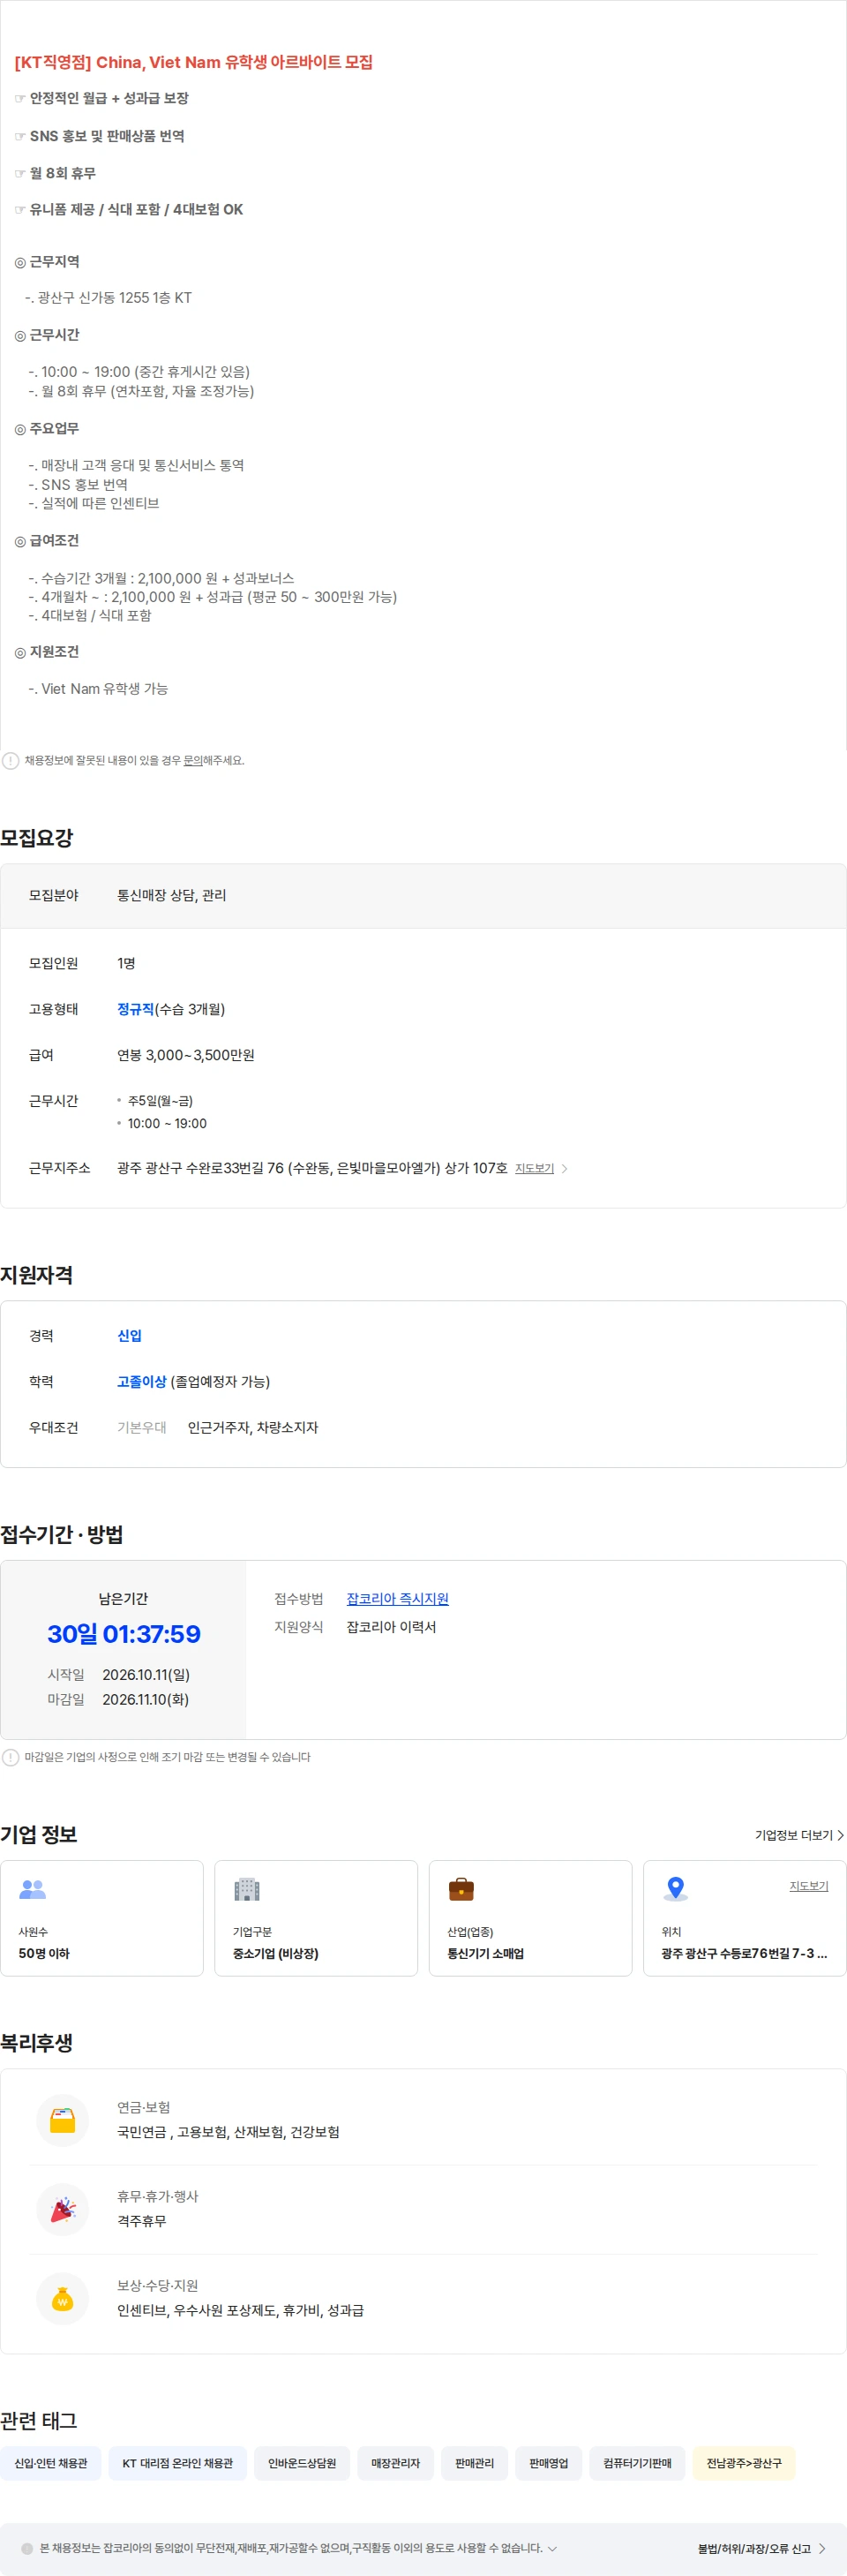Screen dimensions: 847x2576
Task: Click the info icon beside 마감일은 기업의 사정
Action: tap(10, 1757)
